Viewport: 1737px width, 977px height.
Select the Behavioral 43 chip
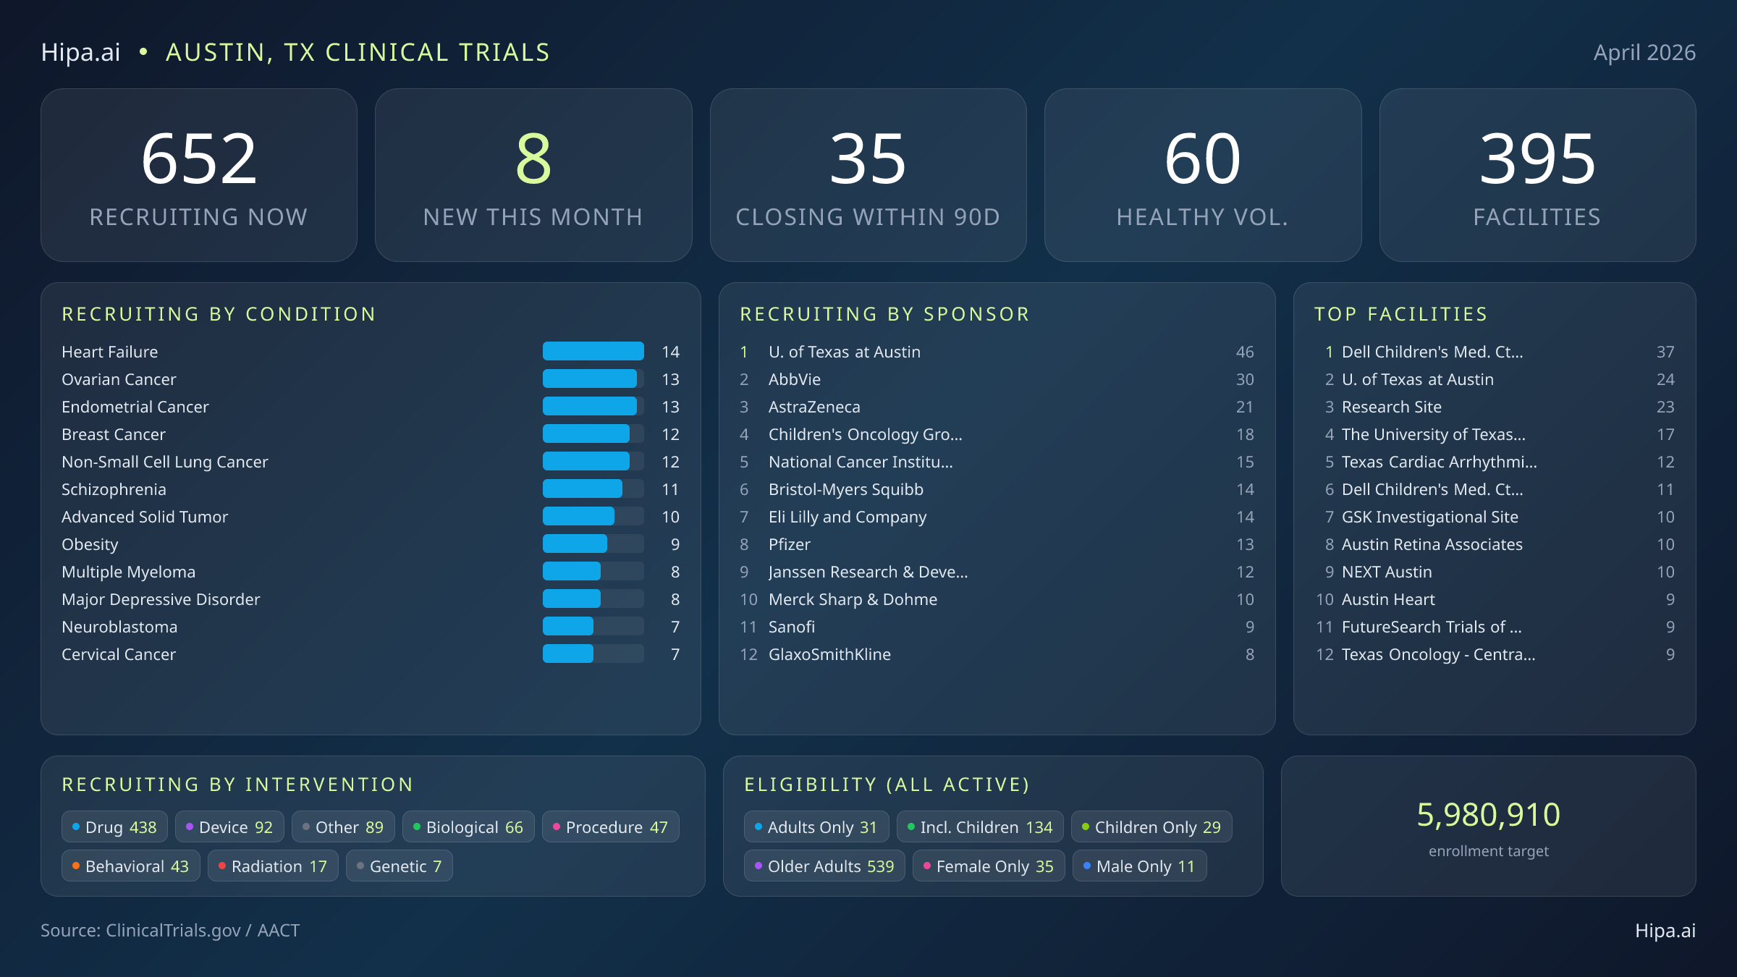[131, 866]
